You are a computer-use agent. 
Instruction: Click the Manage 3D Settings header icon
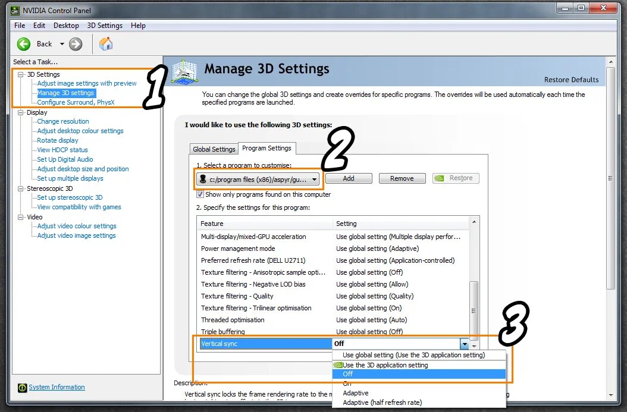184,71
